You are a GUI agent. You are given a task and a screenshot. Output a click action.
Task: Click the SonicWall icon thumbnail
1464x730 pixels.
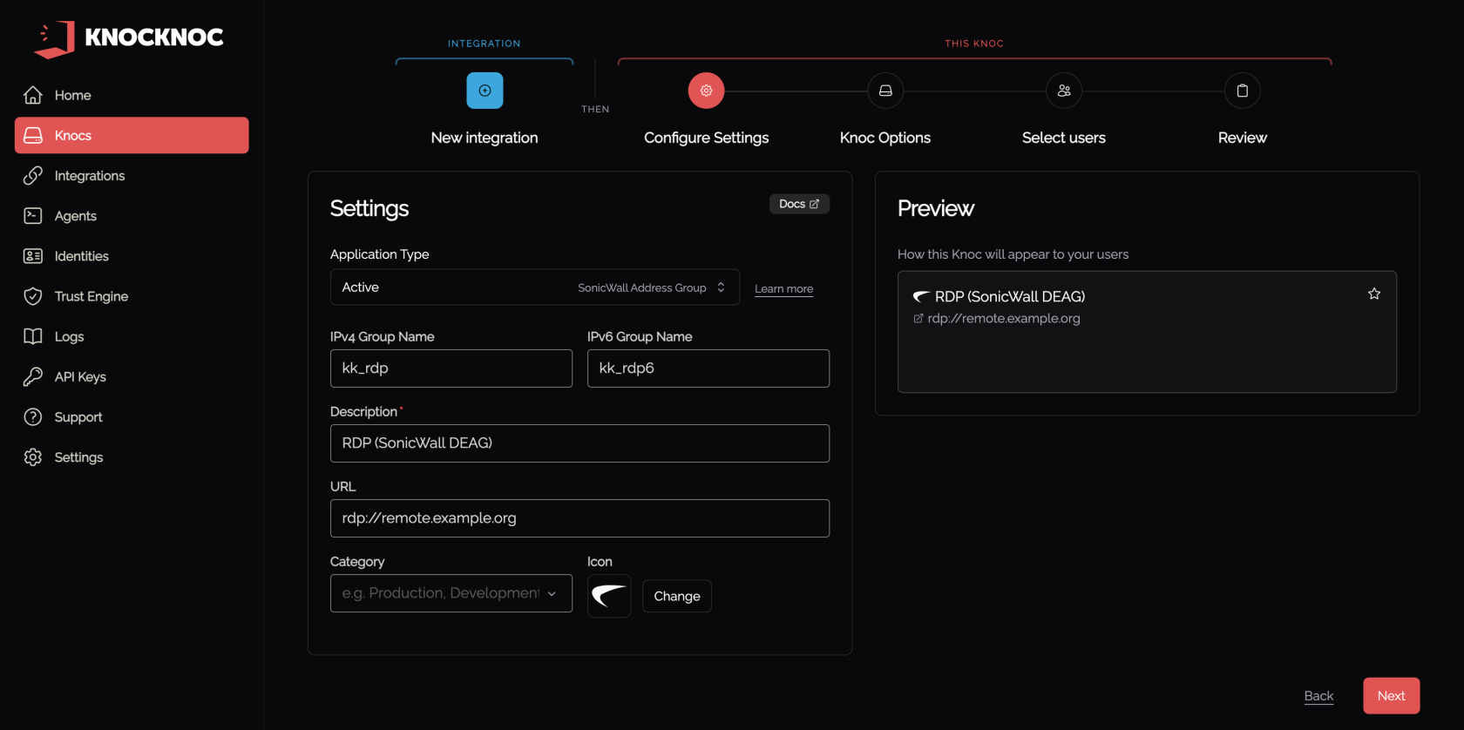point(609,596)
